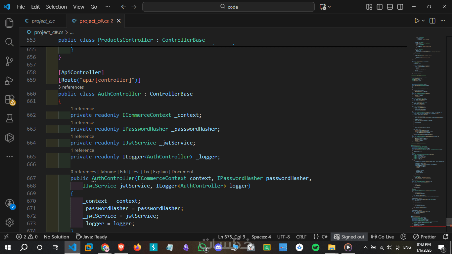Screen dimensions: 452x254
Task: Click the split editor right icon
Action: [x=432, y=21]
